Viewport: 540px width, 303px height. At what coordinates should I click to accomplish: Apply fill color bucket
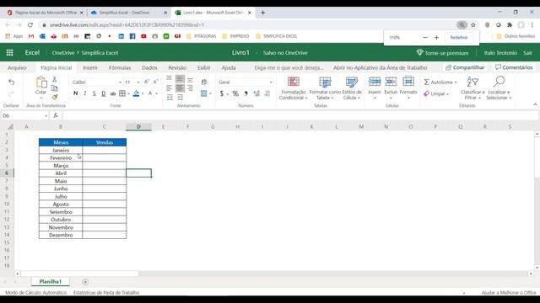click(x=137, y=93)
